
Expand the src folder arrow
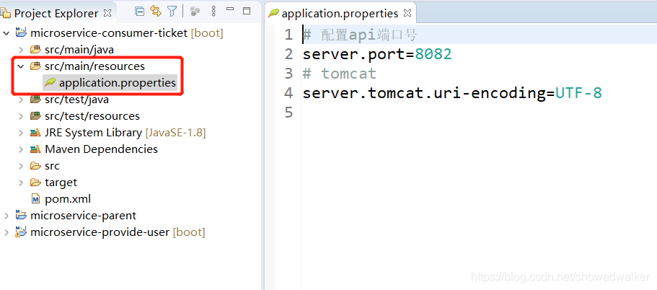pos(21,166)
